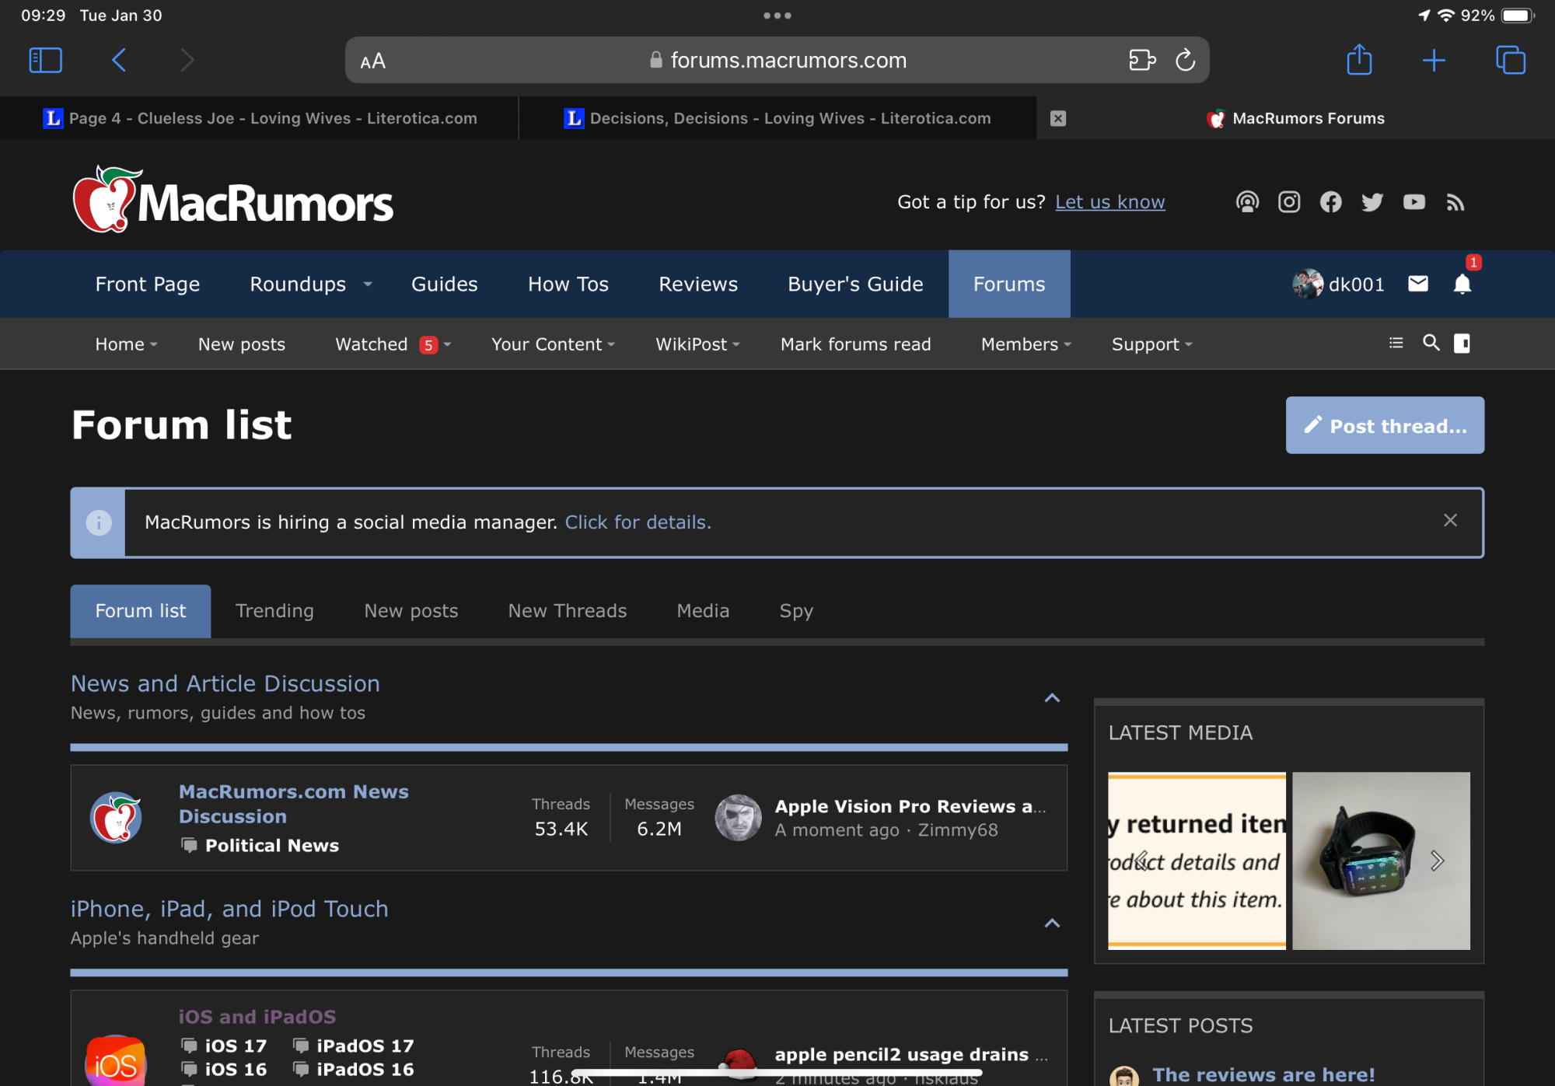Advance Latest Media carousel right arrow
Image resolution: width=1555 pixels, height=1086 pixels.
(1437, 861)
